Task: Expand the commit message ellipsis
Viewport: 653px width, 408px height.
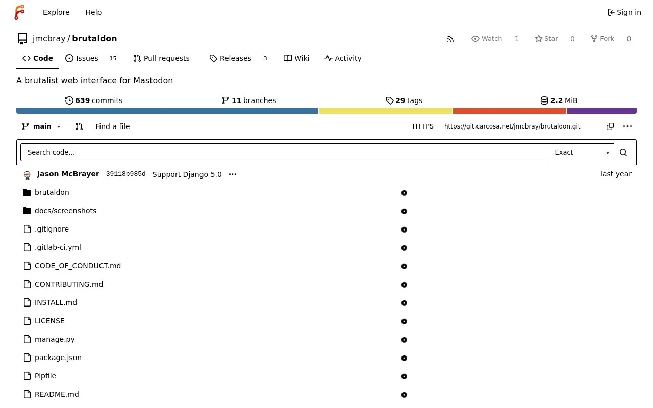Action: click(233, 174)
